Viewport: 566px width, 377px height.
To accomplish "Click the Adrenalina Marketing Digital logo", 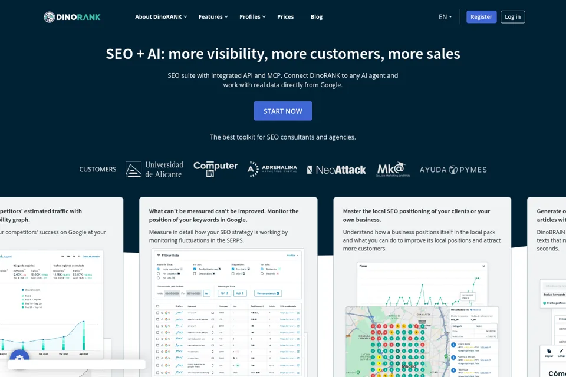I will click(272, 169).
